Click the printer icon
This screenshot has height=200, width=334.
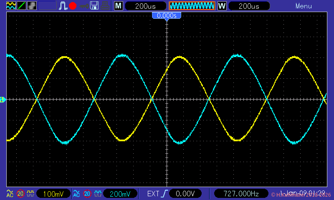pos(105,6)
